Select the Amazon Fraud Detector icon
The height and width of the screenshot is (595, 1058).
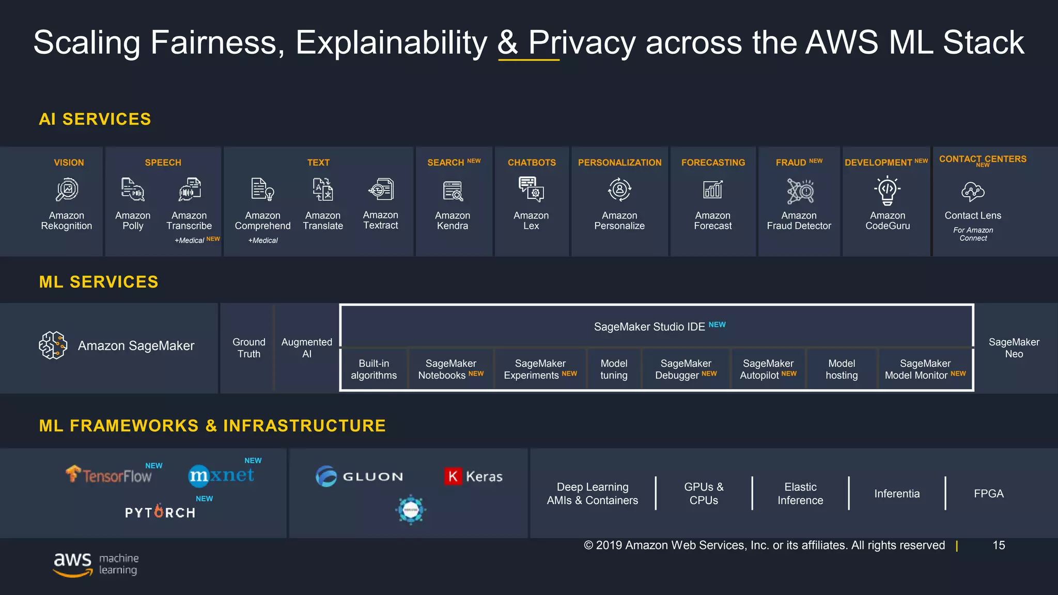[800, 191]
